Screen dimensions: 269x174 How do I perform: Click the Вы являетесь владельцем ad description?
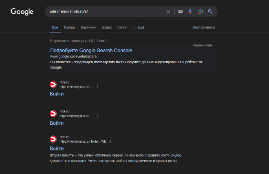pyautogui.click(x=126, y=65)
